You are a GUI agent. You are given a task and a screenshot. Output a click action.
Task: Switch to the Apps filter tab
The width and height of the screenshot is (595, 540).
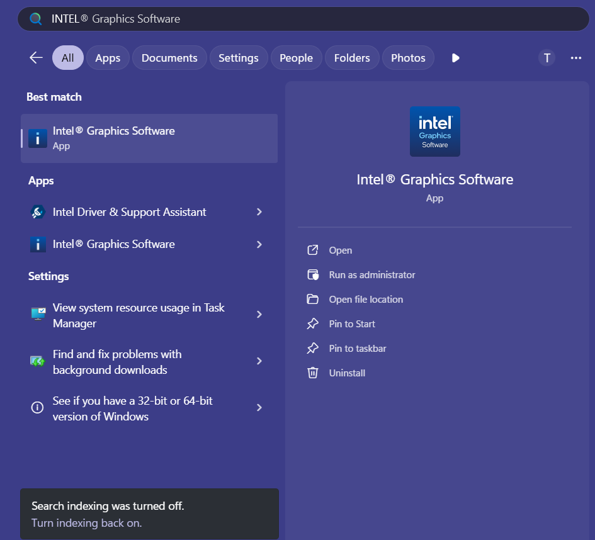coord(108,58)
